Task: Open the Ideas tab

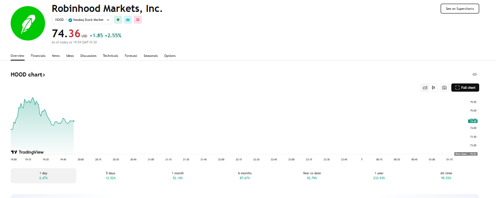Action: click(x=70, y=56)
